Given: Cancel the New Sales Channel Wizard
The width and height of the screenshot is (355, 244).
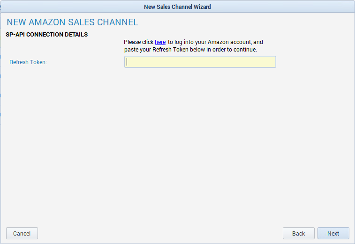Looking at the screenshot, I should [22, 233].
